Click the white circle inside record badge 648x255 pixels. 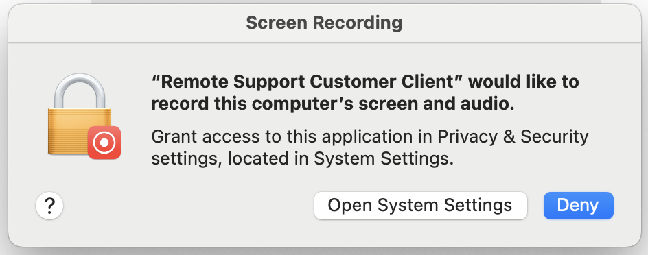pos(104,143)
